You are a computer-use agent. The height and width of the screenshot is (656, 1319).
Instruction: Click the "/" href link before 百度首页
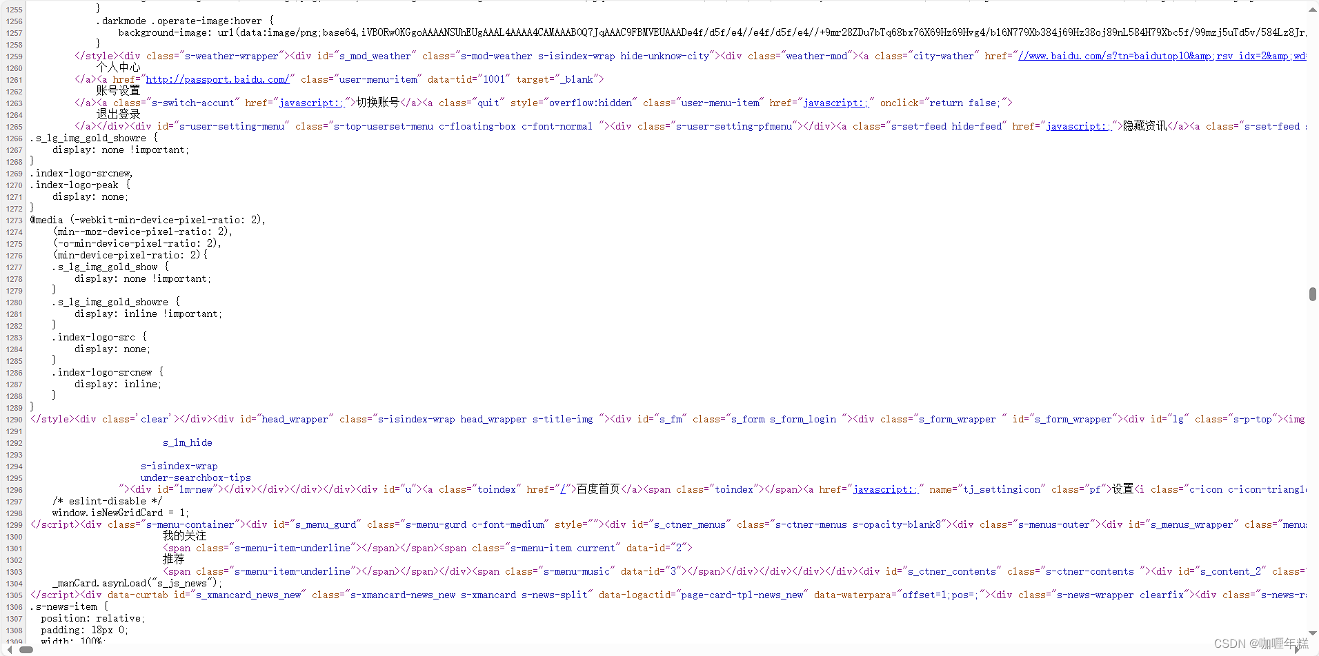point(563,489)
